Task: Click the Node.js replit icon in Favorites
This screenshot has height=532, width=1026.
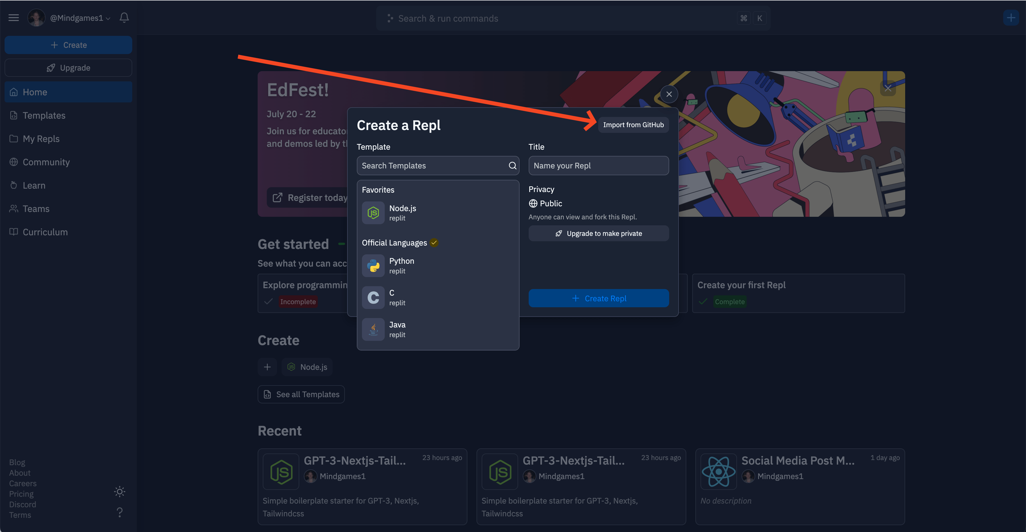Action: pyautogui.click(x=373, y=213)
